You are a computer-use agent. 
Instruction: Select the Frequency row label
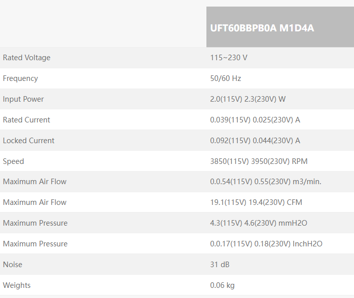pyautogui.click(x=20, y=78)
